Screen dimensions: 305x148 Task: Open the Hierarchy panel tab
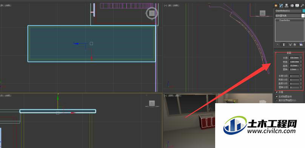[287, 6]
